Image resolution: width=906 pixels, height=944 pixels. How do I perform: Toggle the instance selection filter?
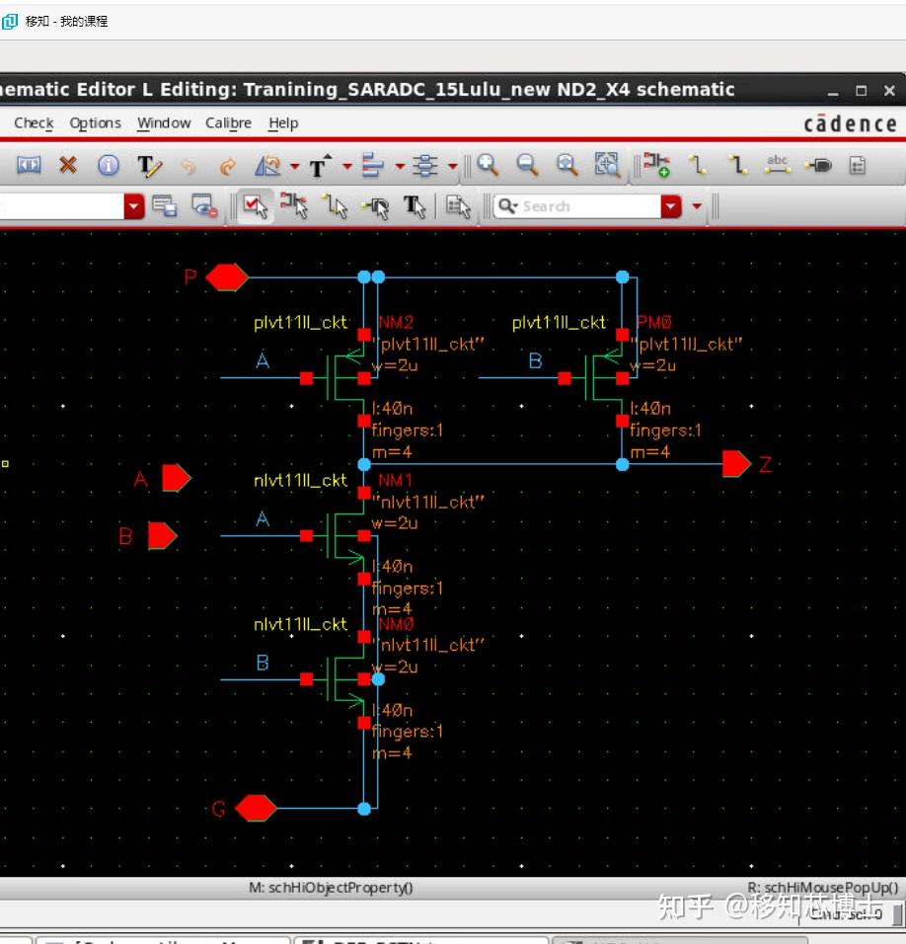tap(293, 206)
